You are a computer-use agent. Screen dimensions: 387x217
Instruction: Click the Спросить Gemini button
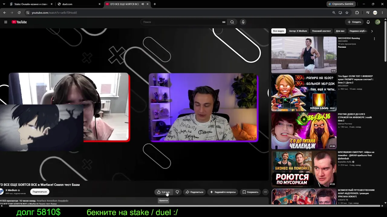pyautogui.click(x=341, y=4)
